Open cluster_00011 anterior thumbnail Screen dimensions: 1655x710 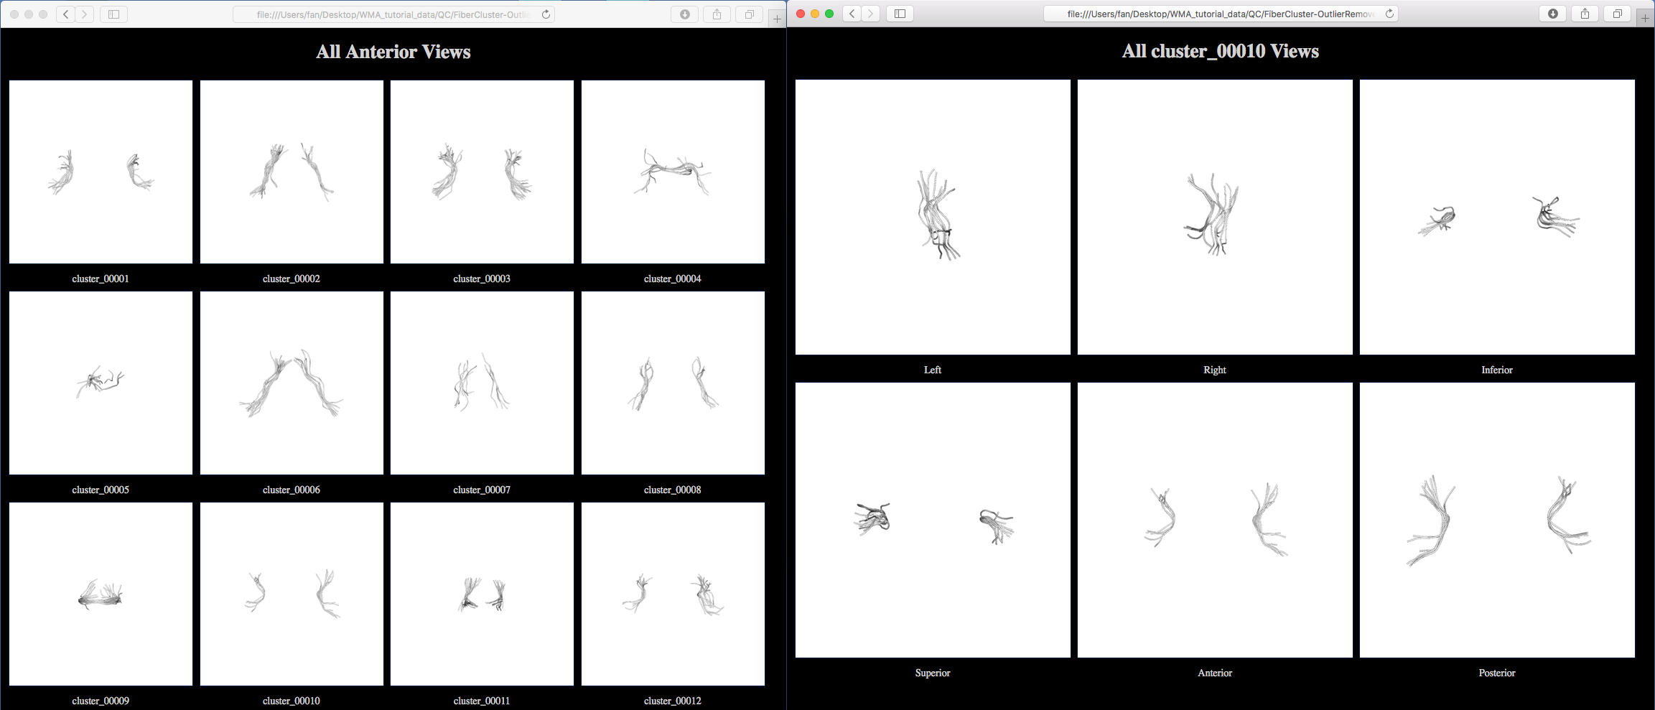point(482,594)
